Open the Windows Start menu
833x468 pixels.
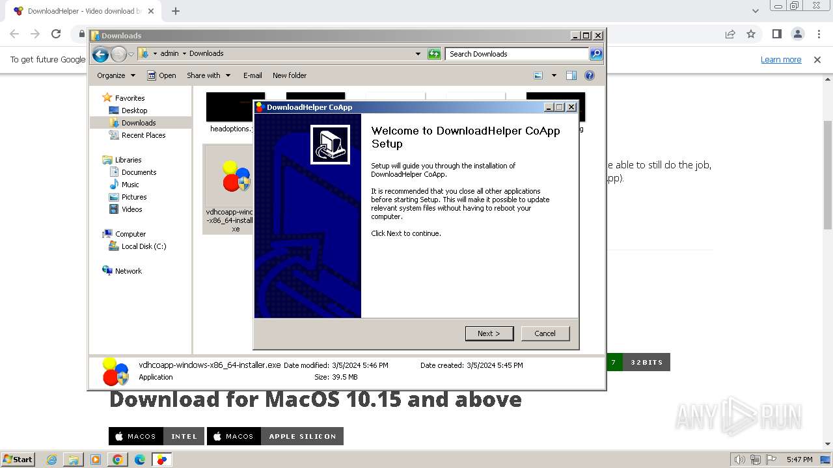[18, 460]
